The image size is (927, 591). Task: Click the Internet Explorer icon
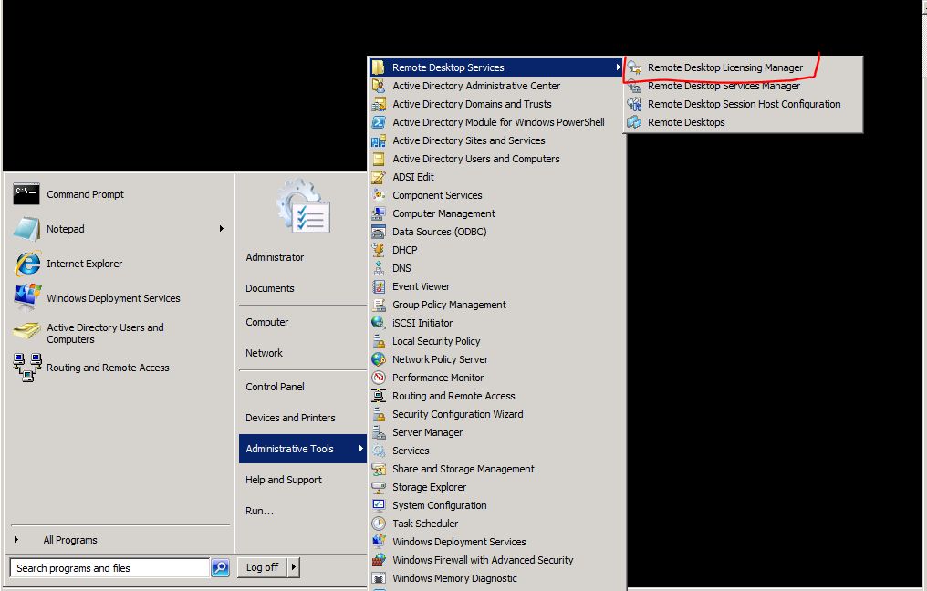click(x=27, y=264)
